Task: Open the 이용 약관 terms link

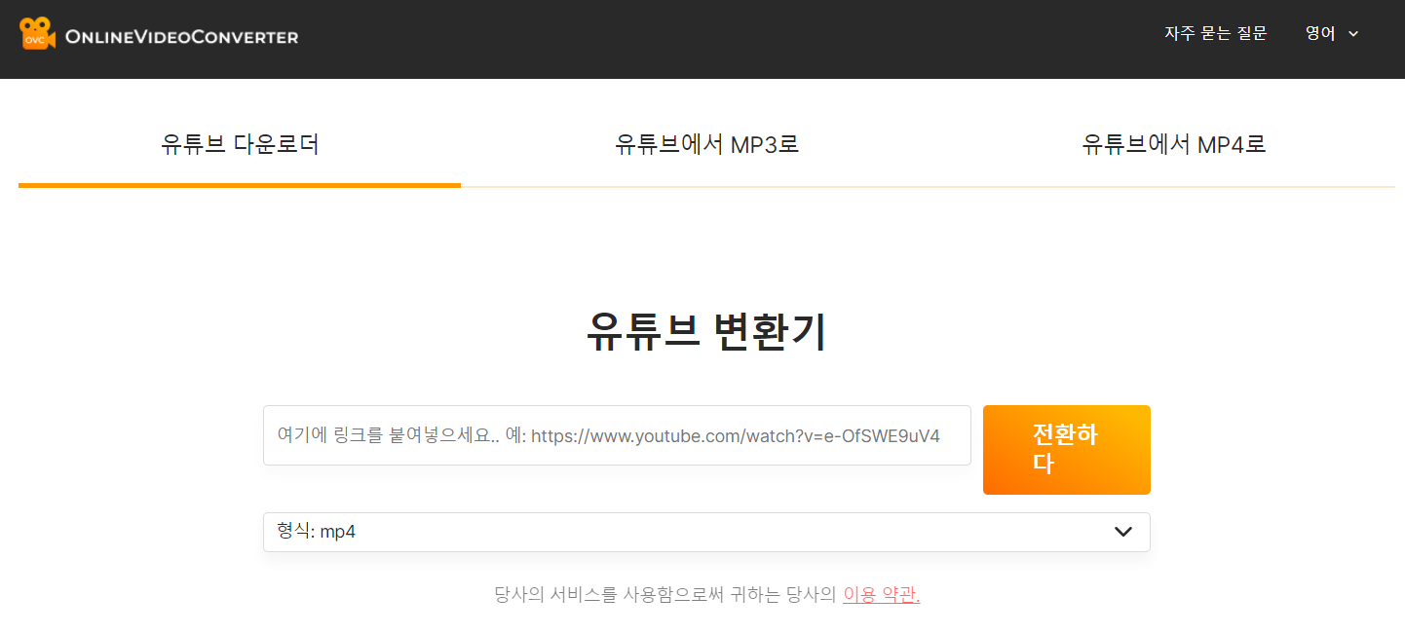Action: 881,594
